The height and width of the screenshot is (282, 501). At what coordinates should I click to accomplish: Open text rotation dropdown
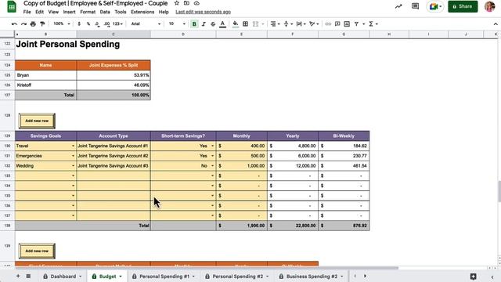(314, 24)
